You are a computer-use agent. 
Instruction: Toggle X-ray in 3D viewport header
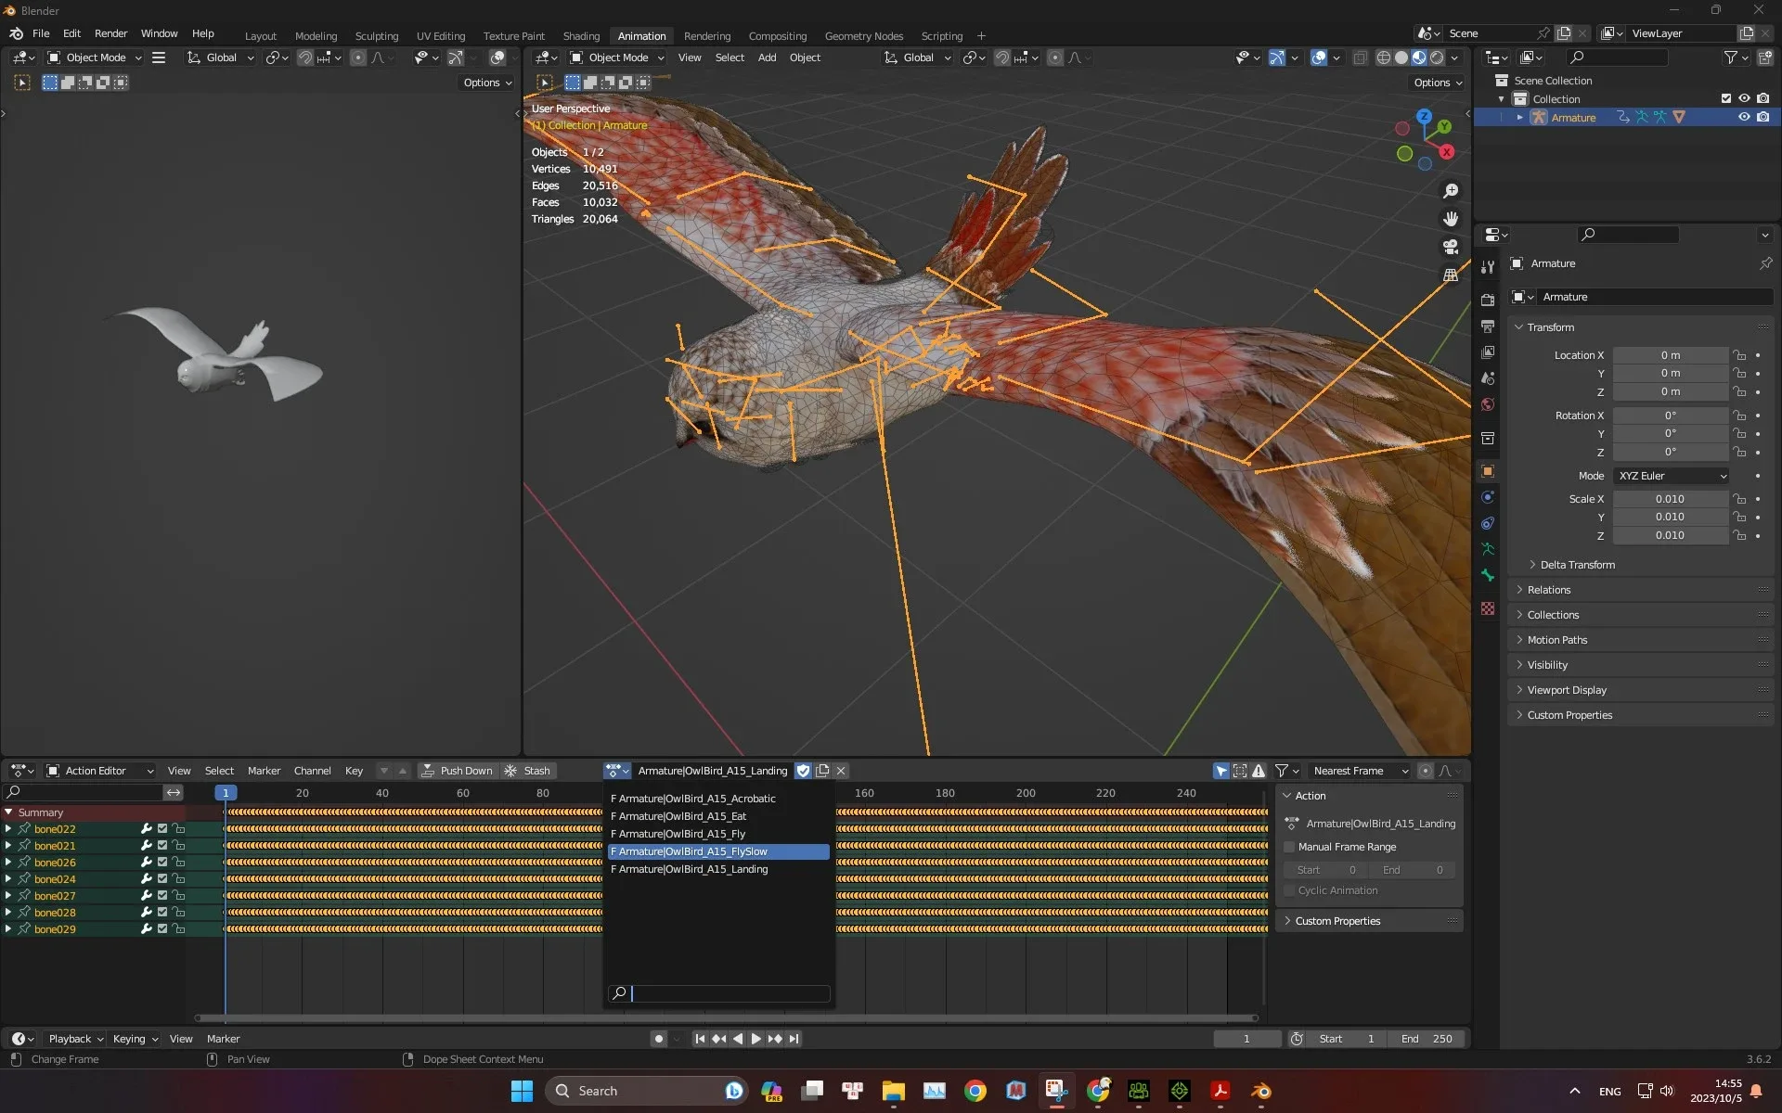1360,58
